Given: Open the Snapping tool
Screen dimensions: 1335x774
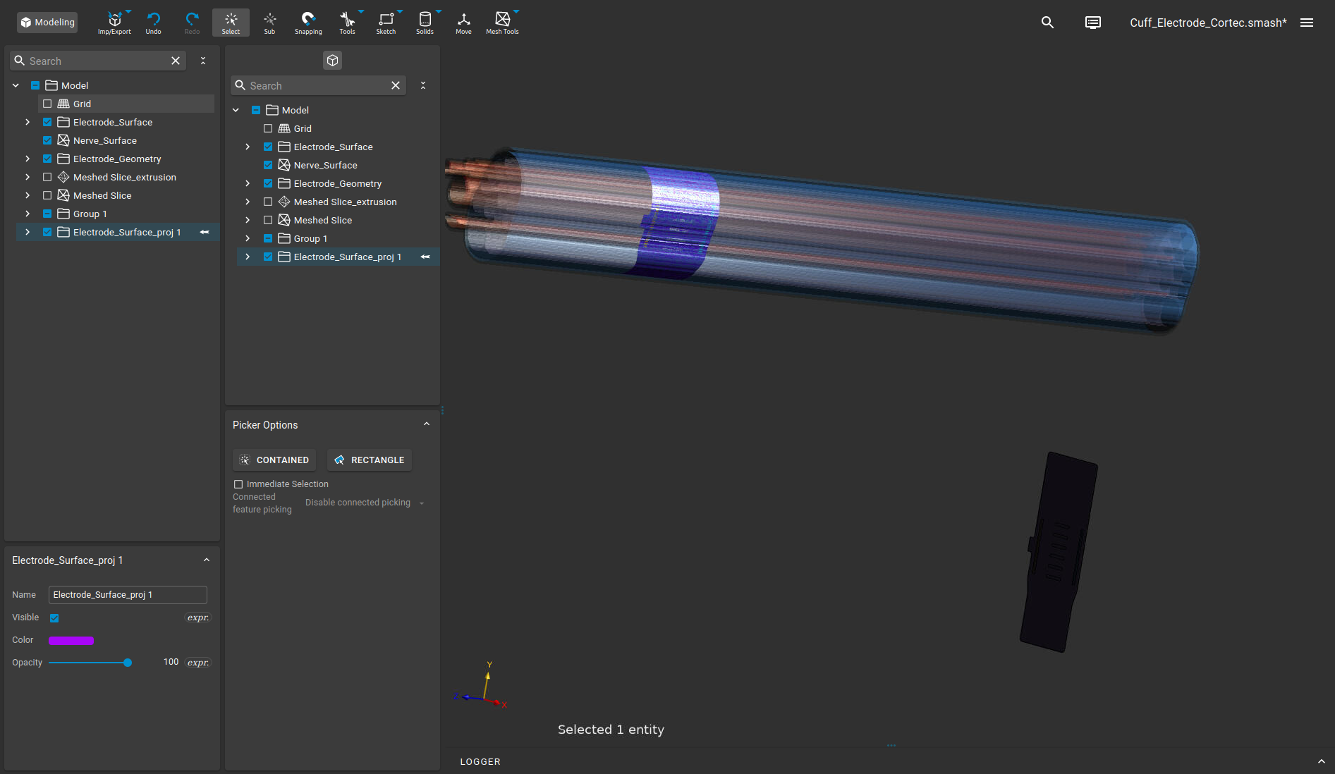Looking at the screenshot, I should coord(308,23).
